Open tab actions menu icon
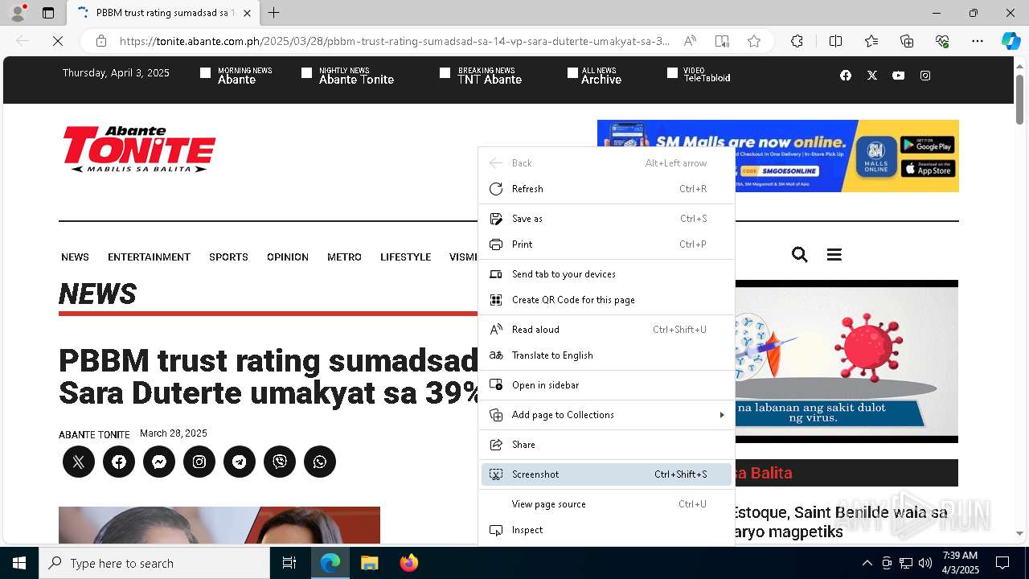The height and width of the screenshot is (579, 1029). pyautogui.click(x=48, y=13)
